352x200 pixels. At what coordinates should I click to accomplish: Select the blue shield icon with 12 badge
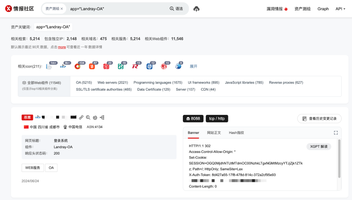150,66
